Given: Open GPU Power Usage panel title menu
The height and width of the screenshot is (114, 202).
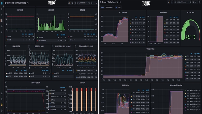Looking at the screenshot, I should tap(150, 49).
